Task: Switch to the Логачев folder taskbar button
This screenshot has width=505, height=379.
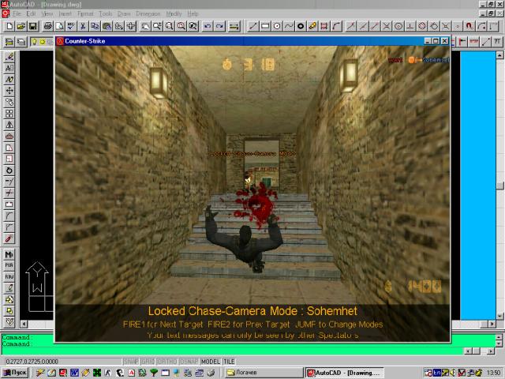Action: point(264,373)
